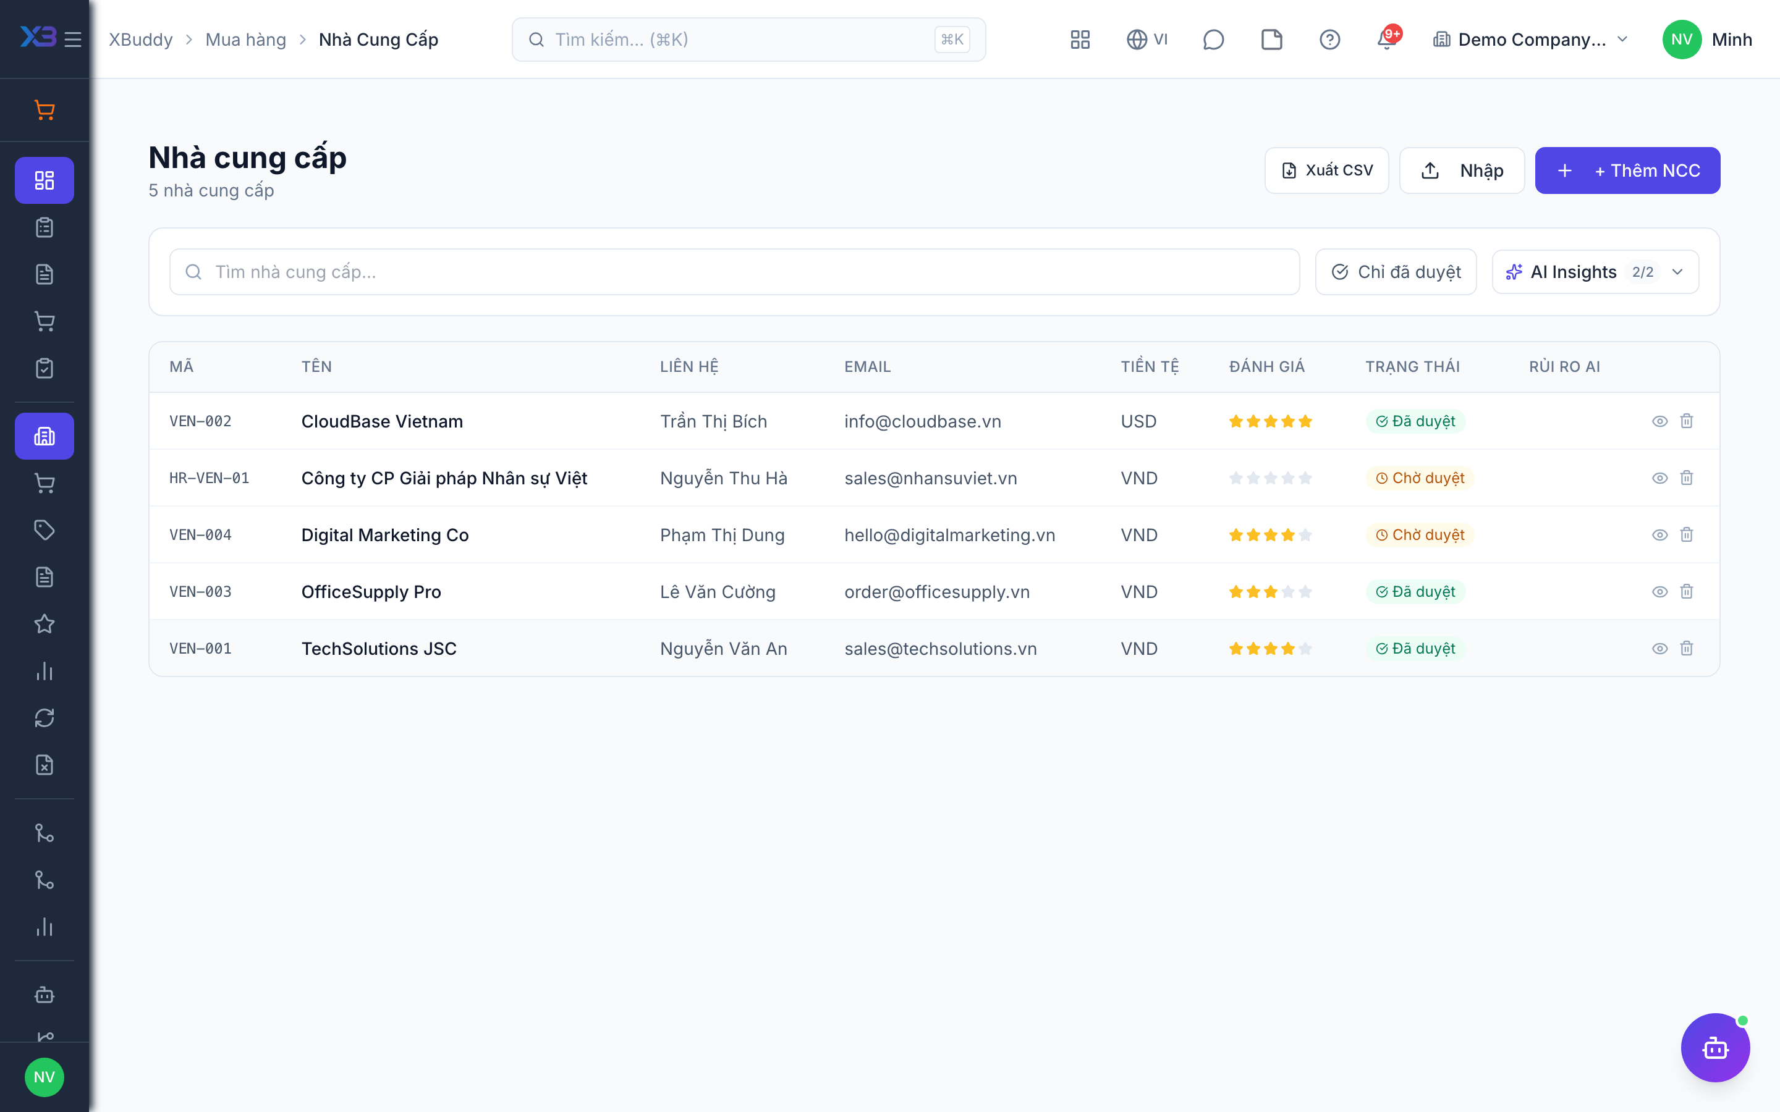Click email sales@techsolutions.vn
Screen dimensions: 1780x1112
[x=940, y=648]
